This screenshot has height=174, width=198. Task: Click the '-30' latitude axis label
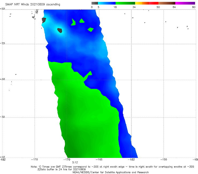2,79
